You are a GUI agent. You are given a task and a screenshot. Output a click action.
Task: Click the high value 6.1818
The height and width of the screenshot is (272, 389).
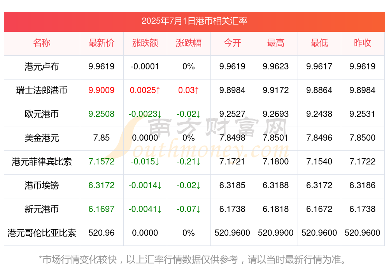(276, 209)
